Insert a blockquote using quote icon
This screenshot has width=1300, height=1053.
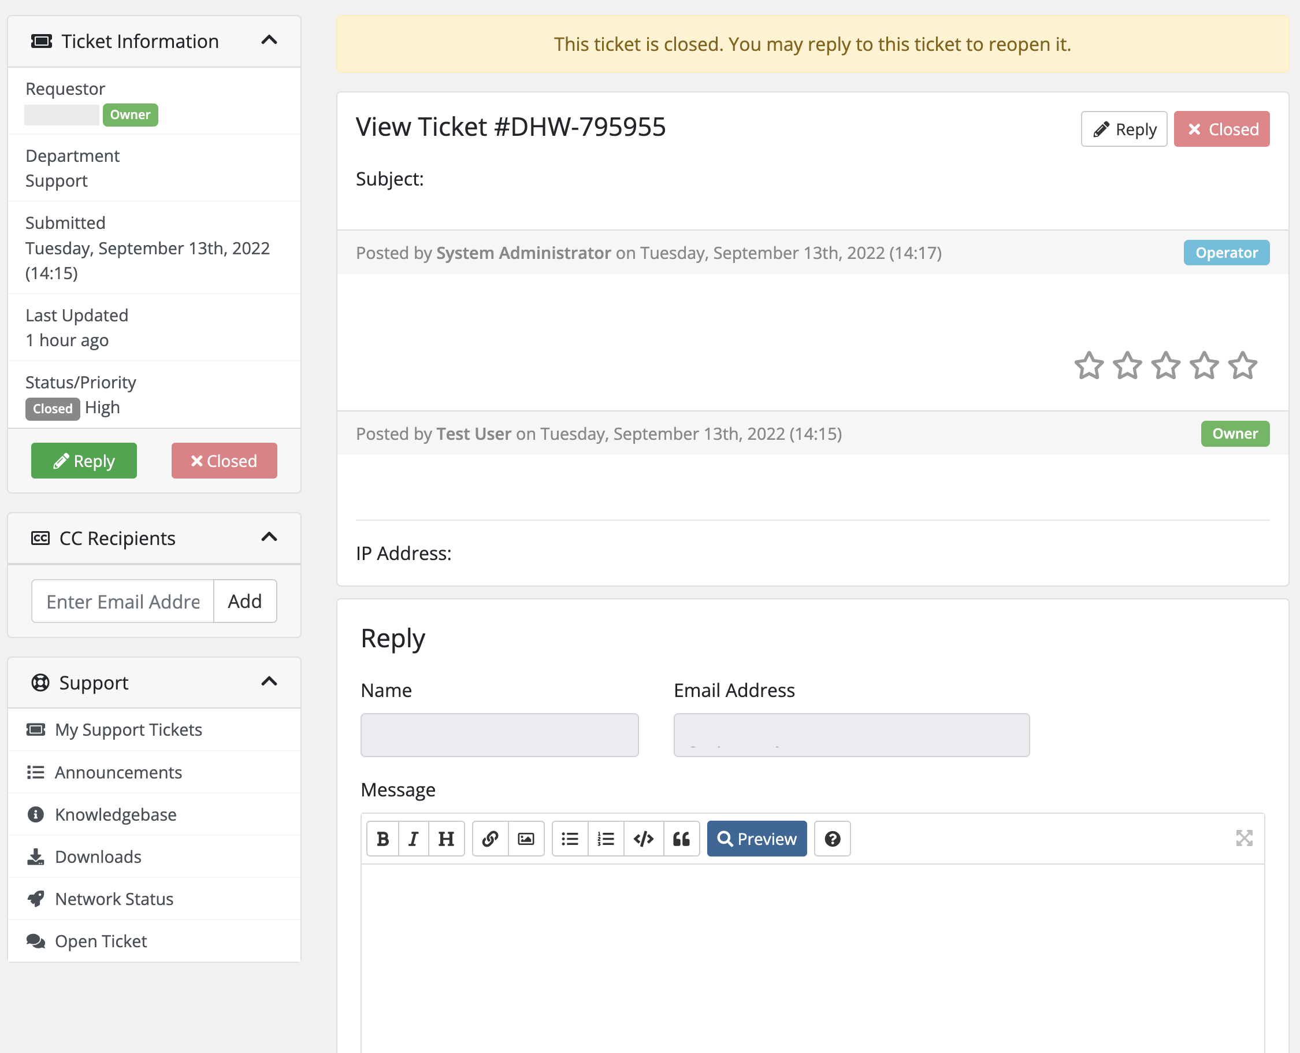682,839
